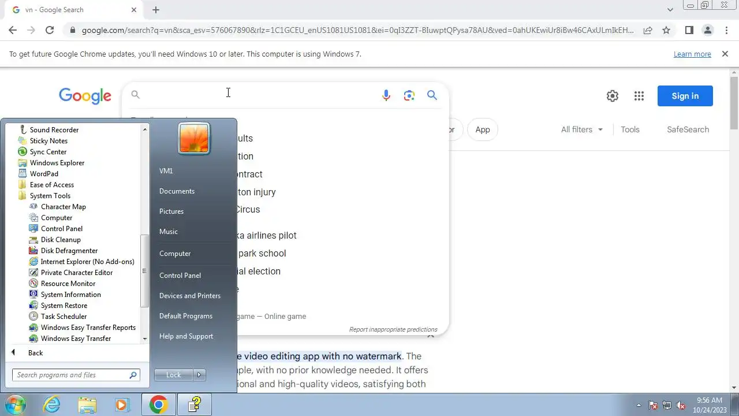The height and width of the screenshot is (416, 739).
Task: Click the Search programs and files box
Action: [x=76, y=375]
